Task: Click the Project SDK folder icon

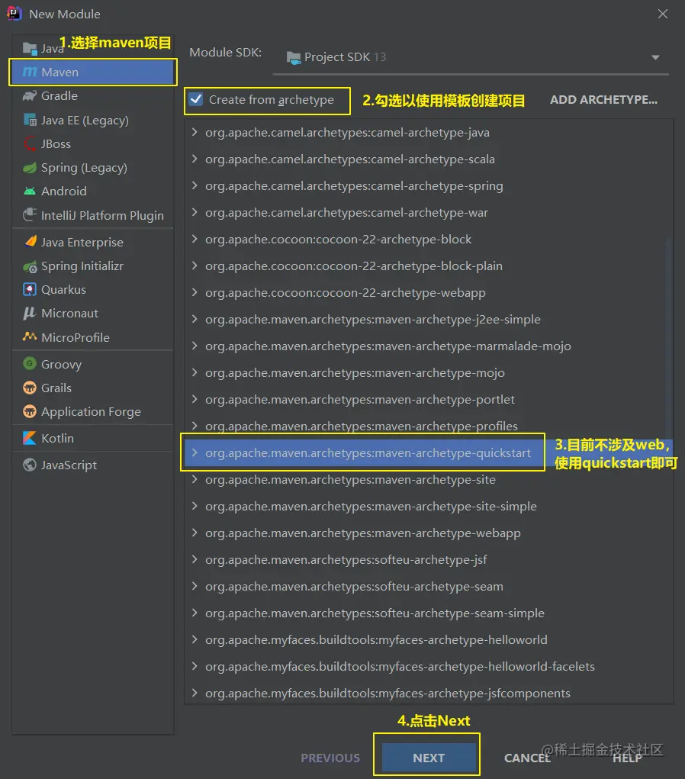Action: click(294, 58)
